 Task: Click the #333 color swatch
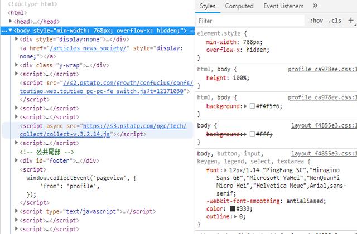pyautogui.click(x=231, y=208)
